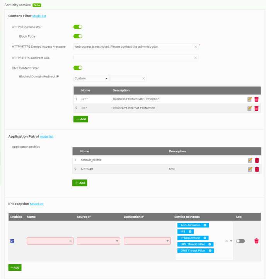Open the Blocked Domain Redirect IP dropdown
Image resolution: width=266 pixels, height=279 pixels.
(x=91, y=78)
